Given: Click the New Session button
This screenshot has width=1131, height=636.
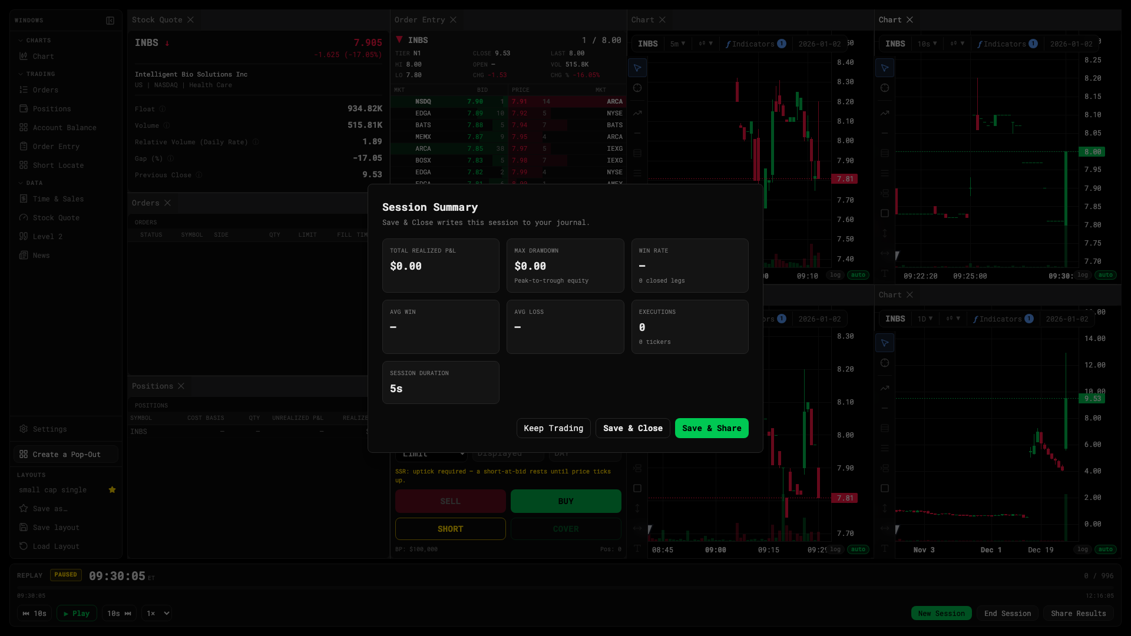Looking at the screenshot, I should click(x=941, y=614).
